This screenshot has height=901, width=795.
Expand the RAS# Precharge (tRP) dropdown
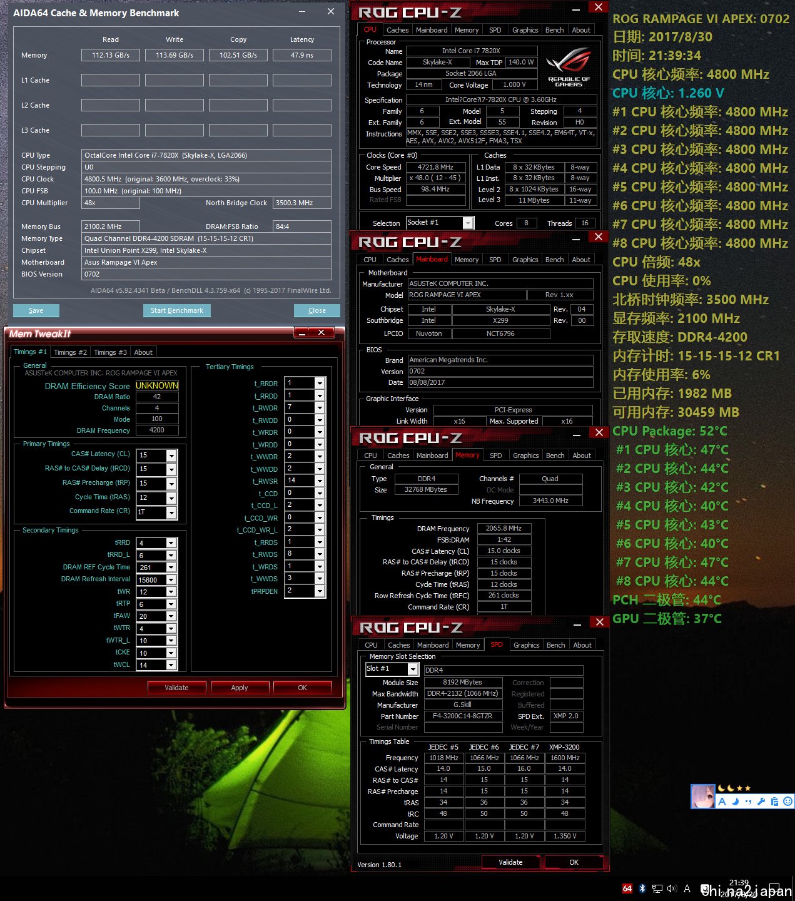(x=171, y=484)
